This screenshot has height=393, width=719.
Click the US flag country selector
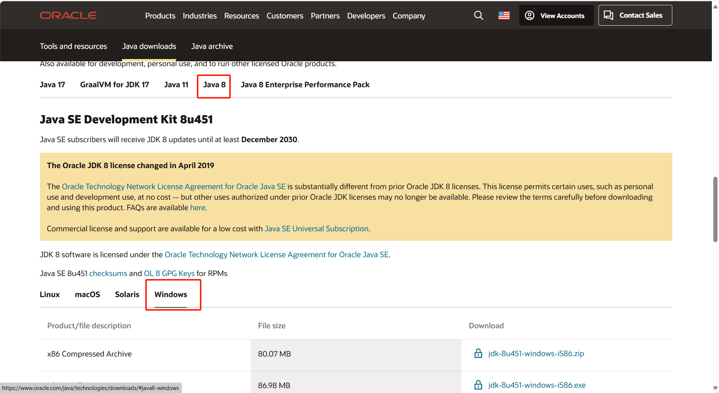pos(504,15)
